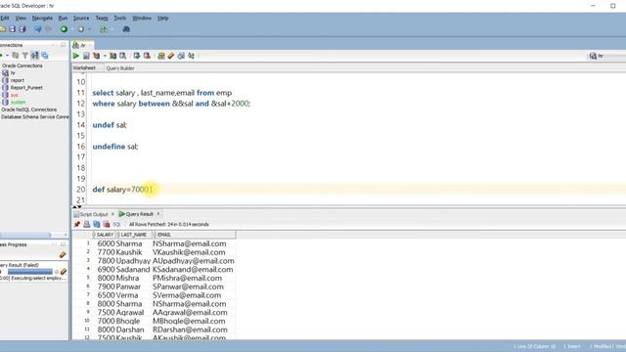
Task: Click the green Run Statement arrow
Action: 76,56
